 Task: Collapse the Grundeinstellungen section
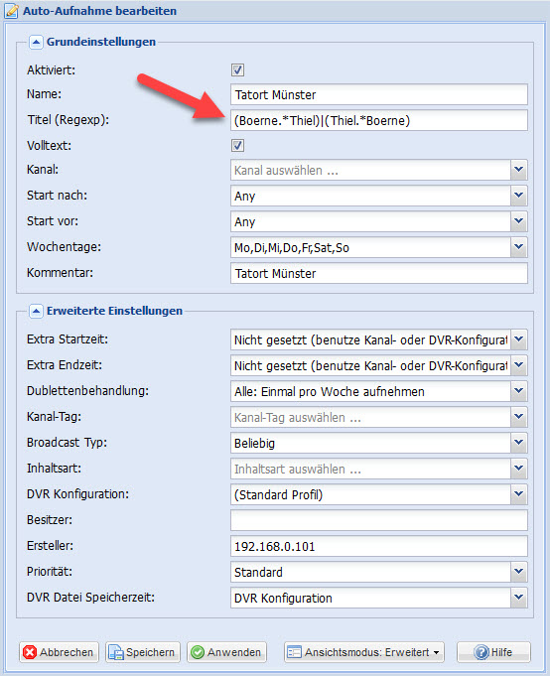coord(36,42)
